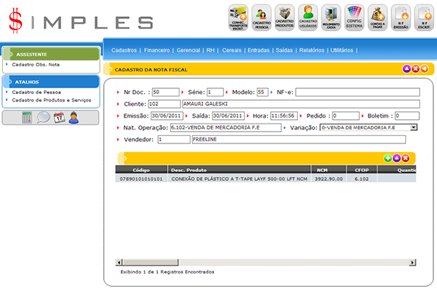437x289 pixels.
Task: Open the Financeiro menu
Action: pos(157,50)
